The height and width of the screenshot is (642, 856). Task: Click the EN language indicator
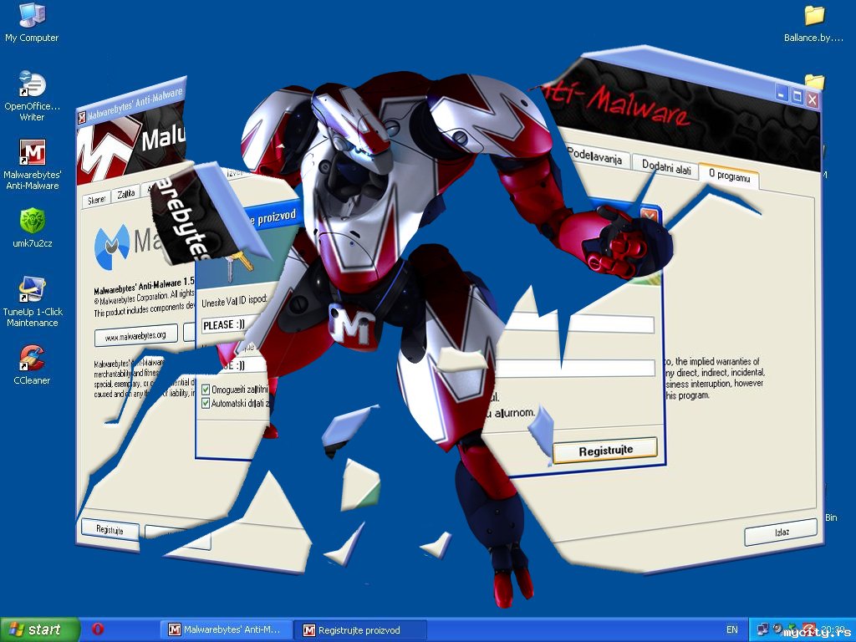pos(731,629)
